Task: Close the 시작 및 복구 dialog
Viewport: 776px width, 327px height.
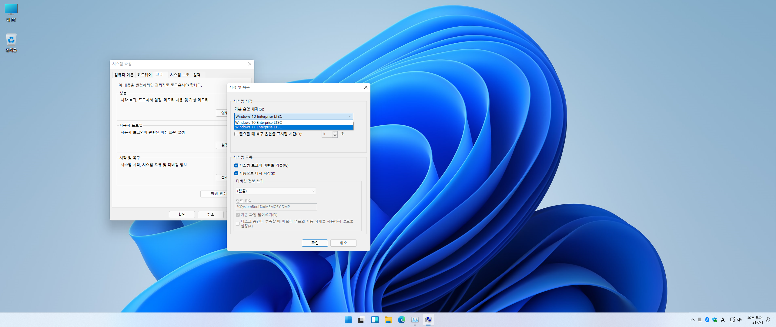Action: 366,87
